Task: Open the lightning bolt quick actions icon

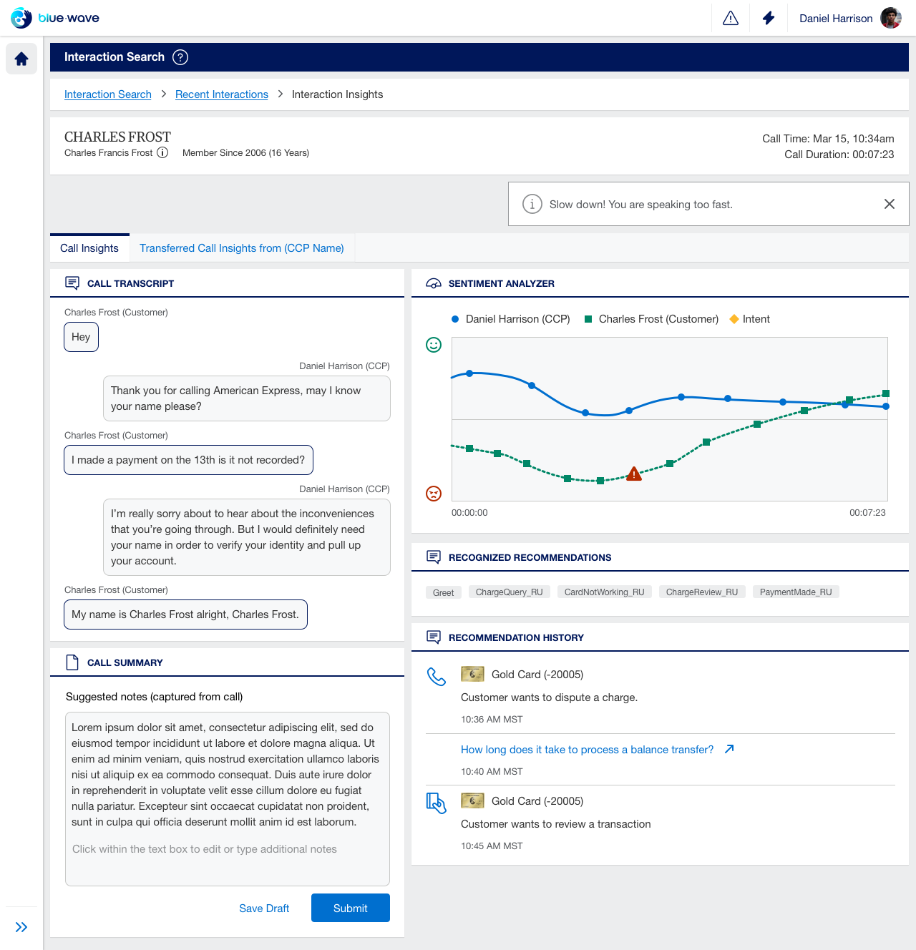Action: pyautogui.click(x=769, y=18)
